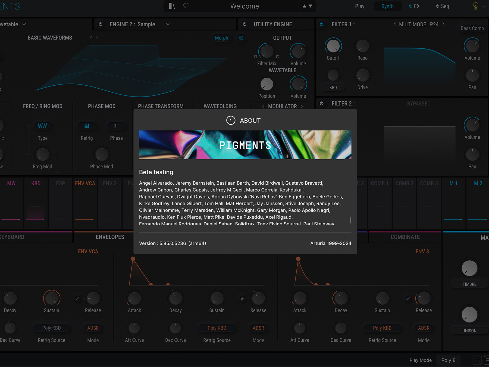Click the ENV VCA release link icon
Viewport: 489px width, 367px height.
[77, 298]
